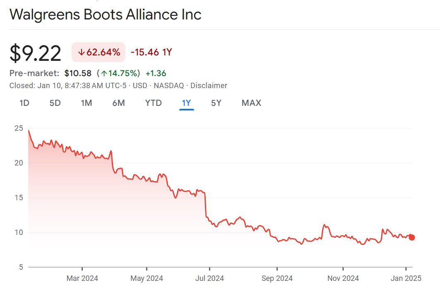
Task: Switch chart to 5Y range
Action: click(x=216, y=103)
